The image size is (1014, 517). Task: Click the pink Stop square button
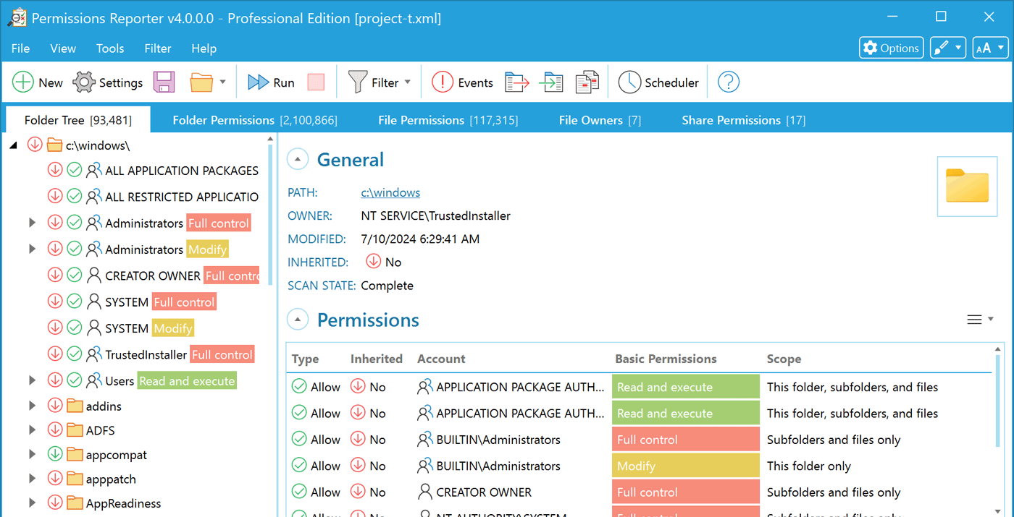point(316,82)
